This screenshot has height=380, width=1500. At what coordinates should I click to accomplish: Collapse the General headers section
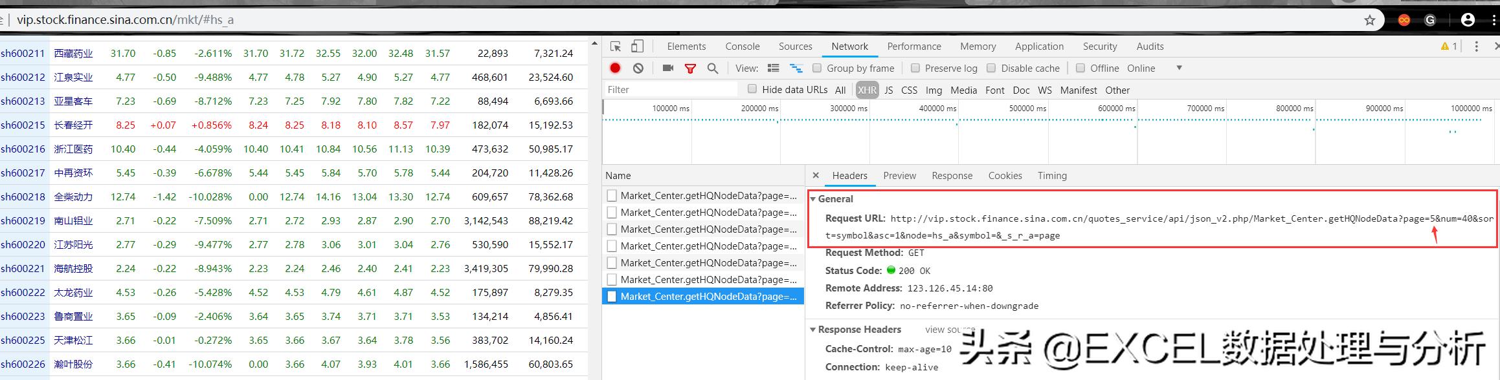814,199
